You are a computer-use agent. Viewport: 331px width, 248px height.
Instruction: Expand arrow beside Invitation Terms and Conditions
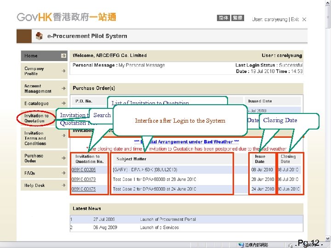[63, 135]
